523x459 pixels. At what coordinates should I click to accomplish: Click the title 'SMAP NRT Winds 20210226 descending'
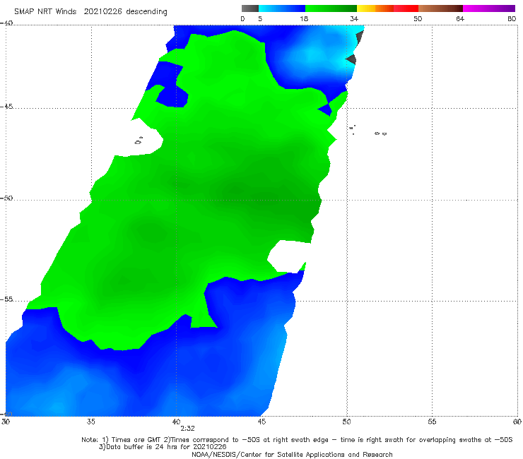tap(90, 11)
